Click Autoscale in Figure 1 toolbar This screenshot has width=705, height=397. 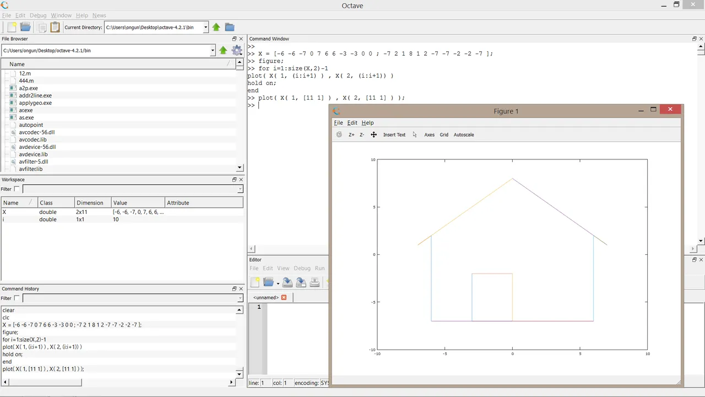coord(464,135)
